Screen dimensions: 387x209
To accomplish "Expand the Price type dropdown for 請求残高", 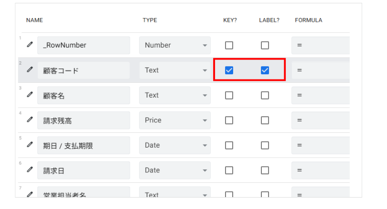I will click(175, 120).
